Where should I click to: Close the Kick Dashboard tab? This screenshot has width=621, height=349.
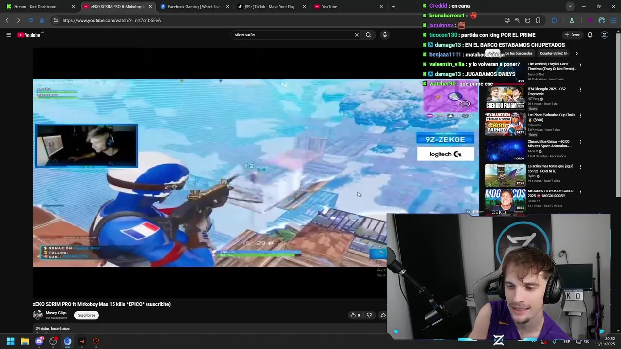tap(73, 7)
